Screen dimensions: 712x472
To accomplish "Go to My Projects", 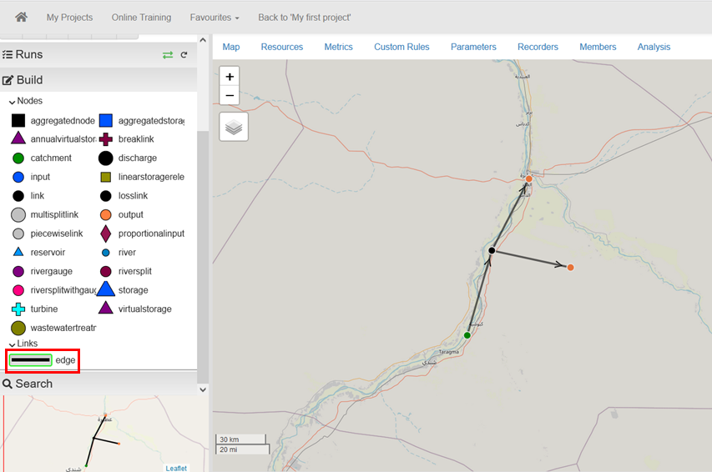I will pyautogui.click(x=69, y=18).
